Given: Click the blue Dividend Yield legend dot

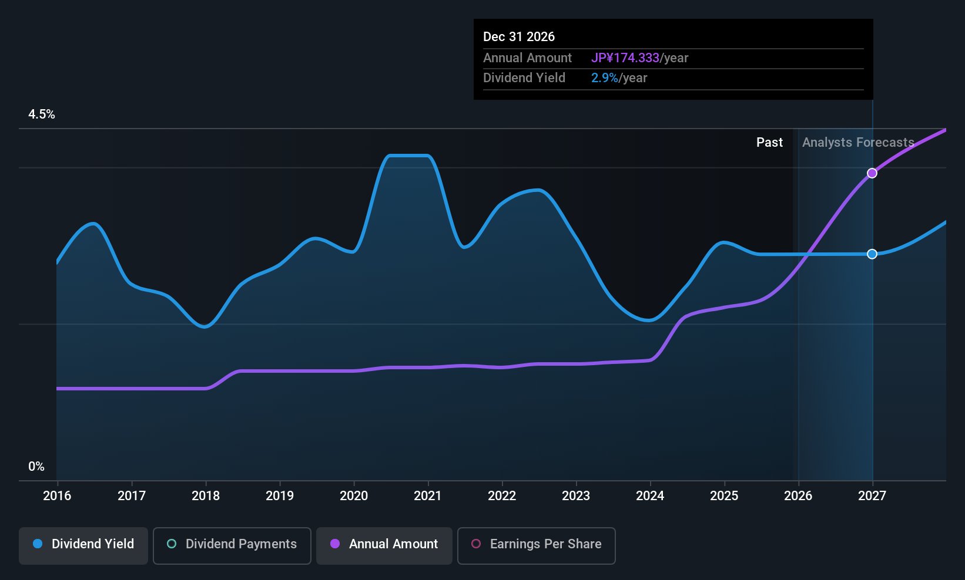Looking at the screenshot, I should tap(38, 544).
